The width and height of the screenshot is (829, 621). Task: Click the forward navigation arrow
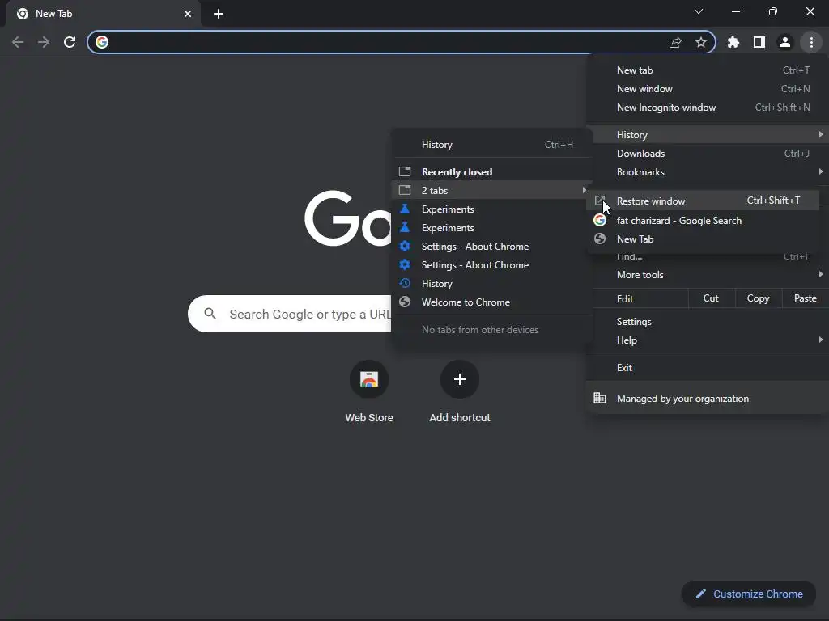point(44,42)
